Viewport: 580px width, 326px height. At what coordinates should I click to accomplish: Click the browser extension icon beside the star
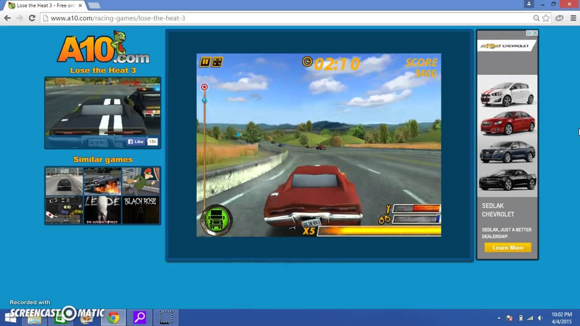point(560,18)
